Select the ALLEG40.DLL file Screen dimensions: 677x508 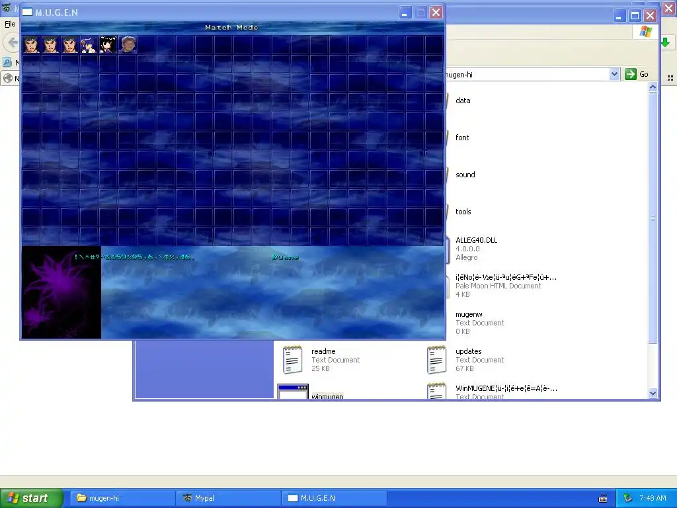(x=476, y=241)
